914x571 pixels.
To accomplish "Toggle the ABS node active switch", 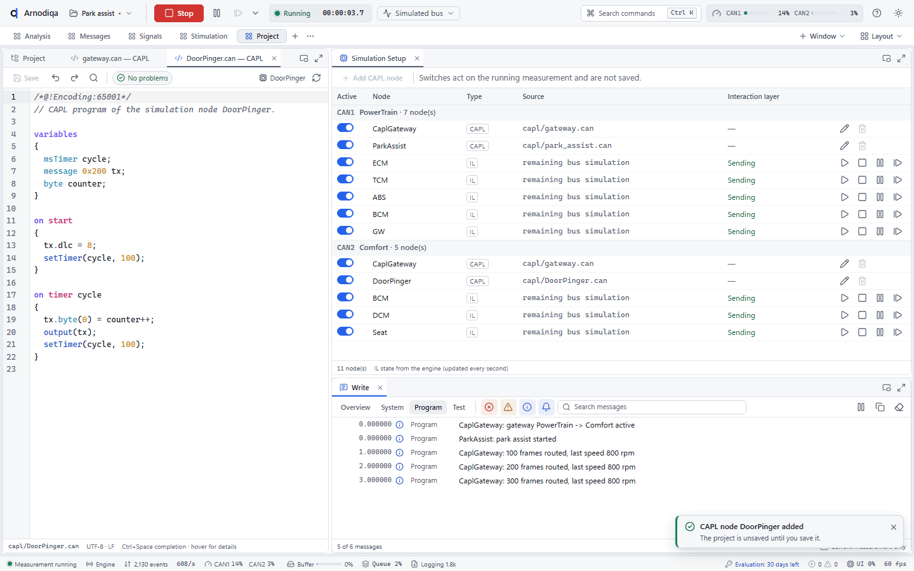I will 345,197.
